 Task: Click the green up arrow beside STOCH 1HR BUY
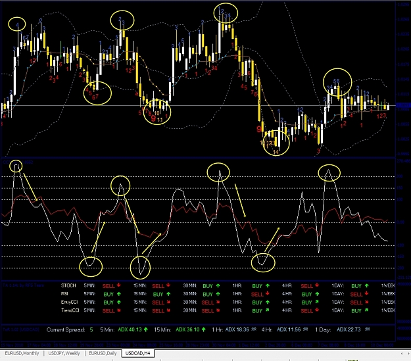pyautogui.click(x=268, y=286)
